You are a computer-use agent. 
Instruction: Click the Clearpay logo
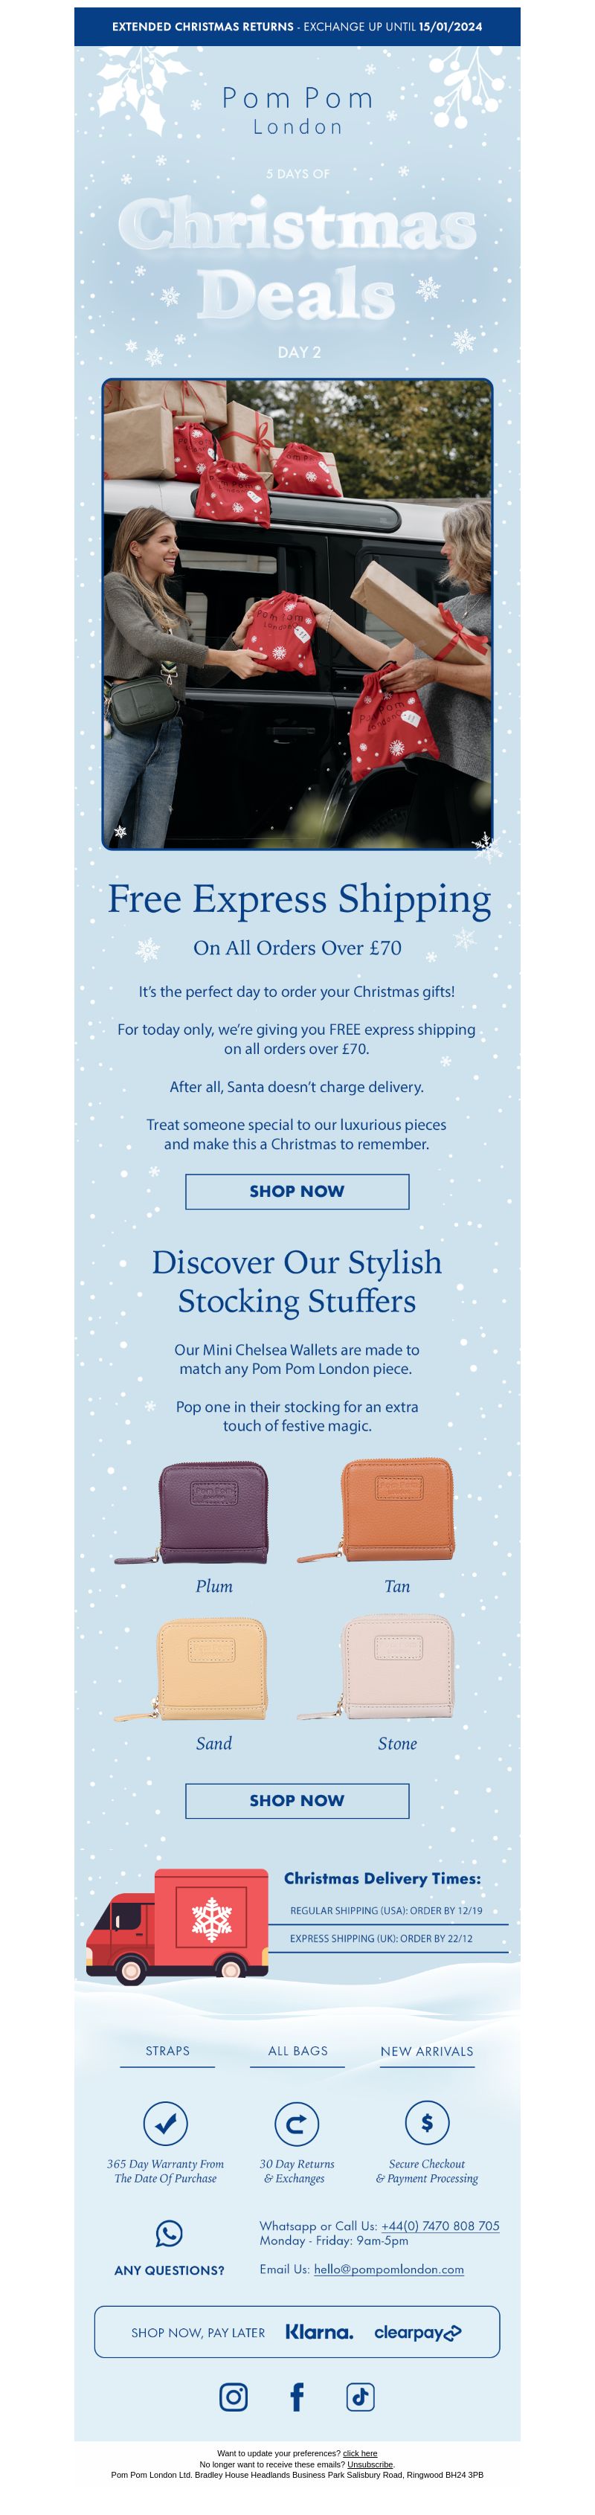click(417, 2333)
